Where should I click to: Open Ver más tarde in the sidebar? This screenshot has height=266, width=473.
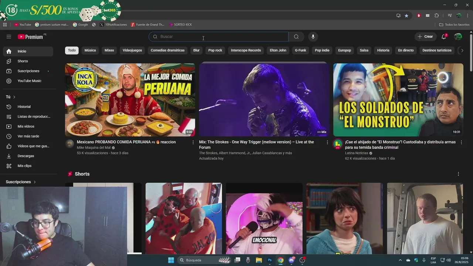point(28,136)
